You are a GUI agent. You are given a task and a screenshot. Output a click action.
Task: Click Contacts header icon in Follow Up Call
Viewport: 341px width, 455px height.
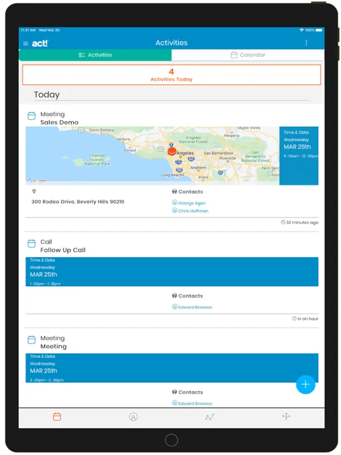pyautogui.click(x=174, y=296)
